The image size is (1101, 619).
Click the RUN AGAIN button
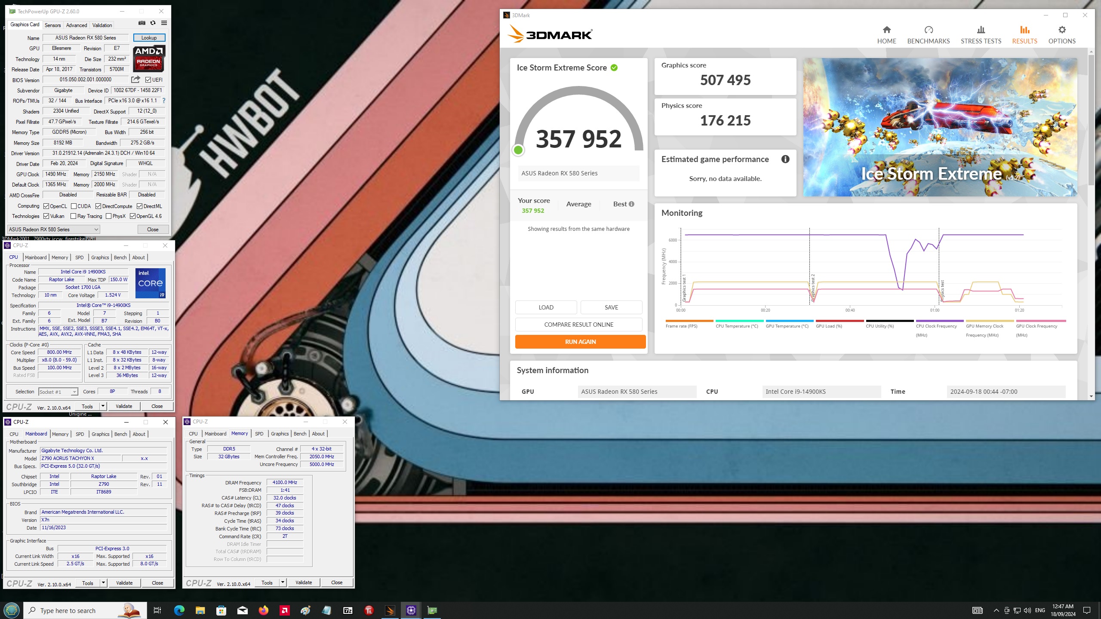pyautogui.click(x=580, y=342)
